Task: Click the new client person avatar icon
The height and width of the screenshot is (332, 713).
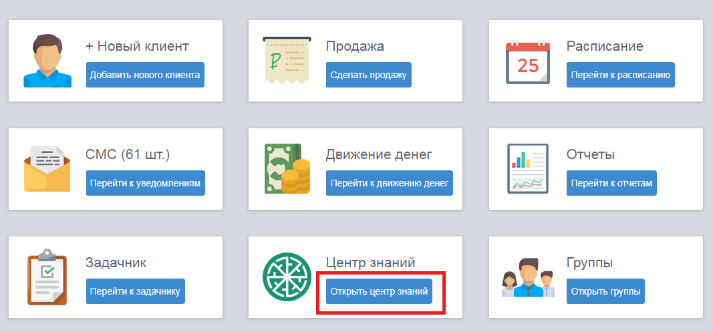Action: pyautogui.click(x=47, y=61)
